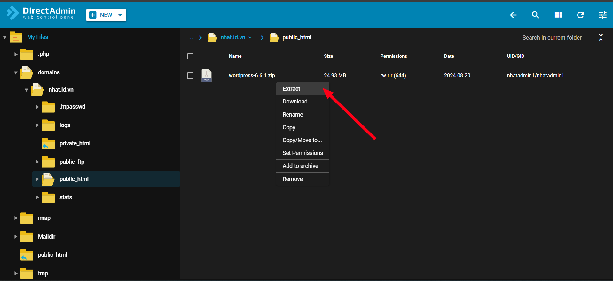The width and height of the screenshot is (613, 281).
Task: Refresh the file list
Action: point(580,15)
